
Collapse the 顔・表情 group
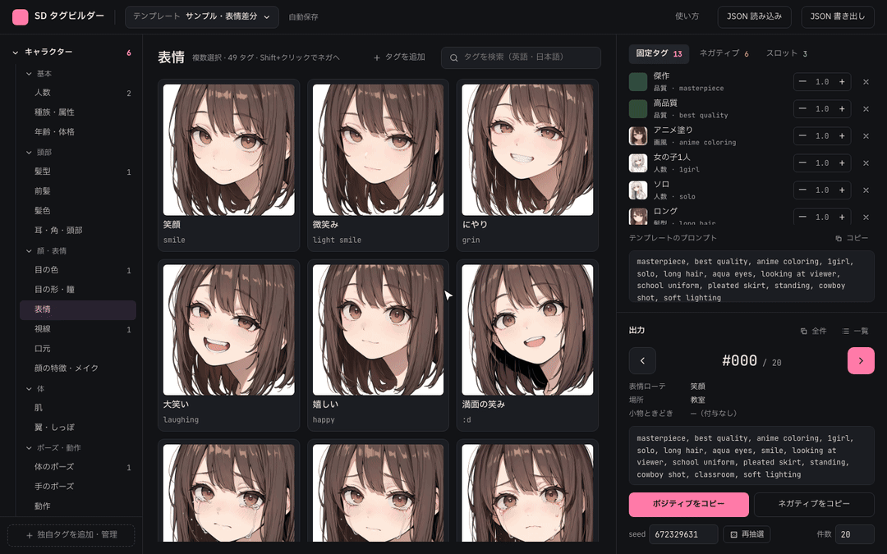(29, 250)
